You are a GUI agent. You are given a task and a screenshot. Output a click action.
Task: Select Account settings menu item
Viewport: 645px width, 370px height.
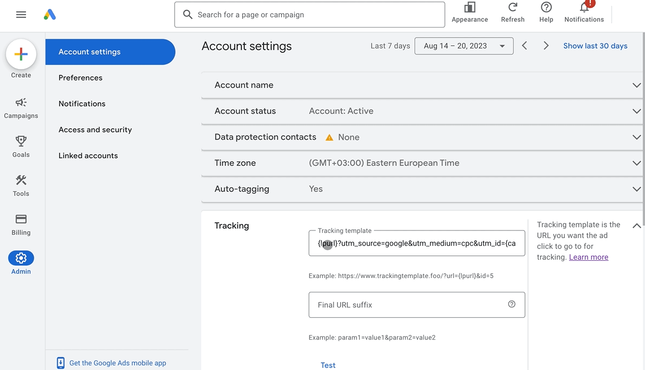110,52
